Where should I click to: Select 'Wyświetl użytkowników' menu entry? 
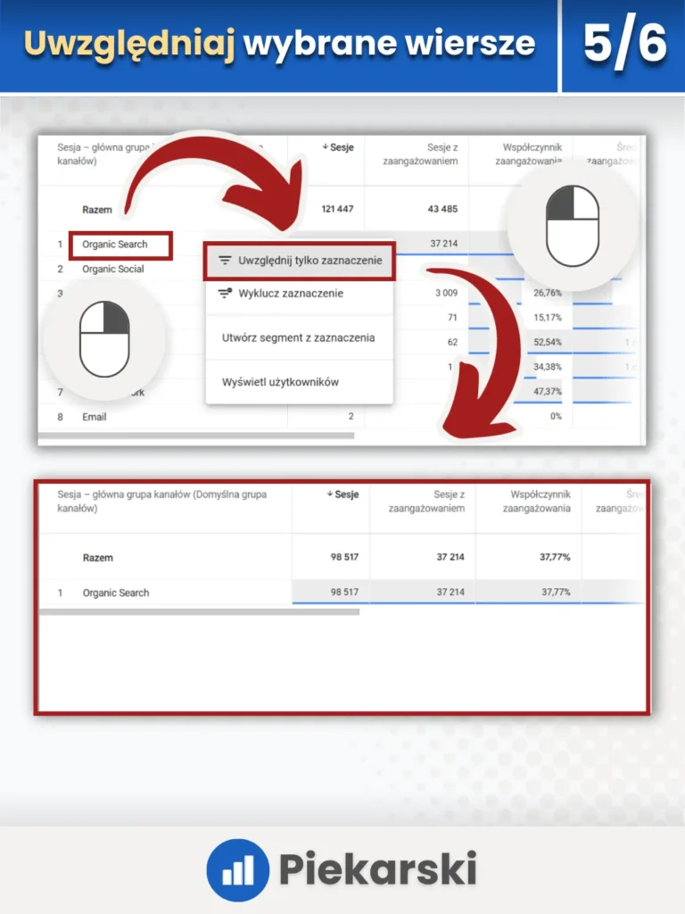pyautogui.click(x=280, y=382)
